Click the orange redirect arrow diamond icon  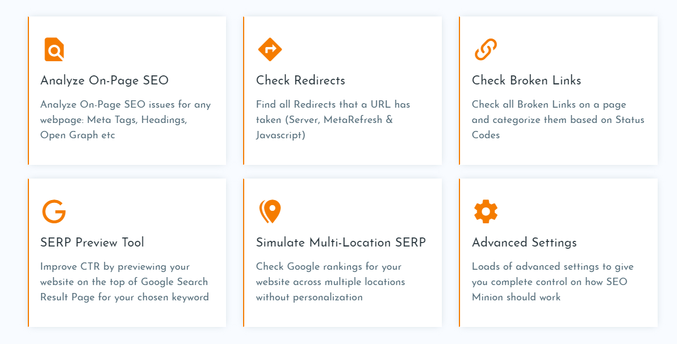(x=270, y=49)
